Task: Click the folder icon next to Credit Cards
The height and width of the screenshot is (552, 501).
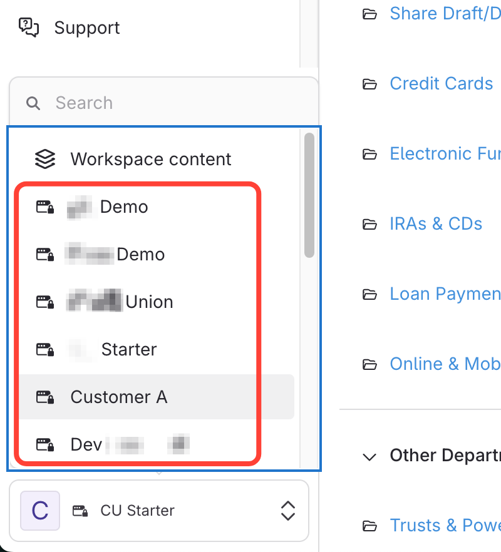Action: [369, 84]
